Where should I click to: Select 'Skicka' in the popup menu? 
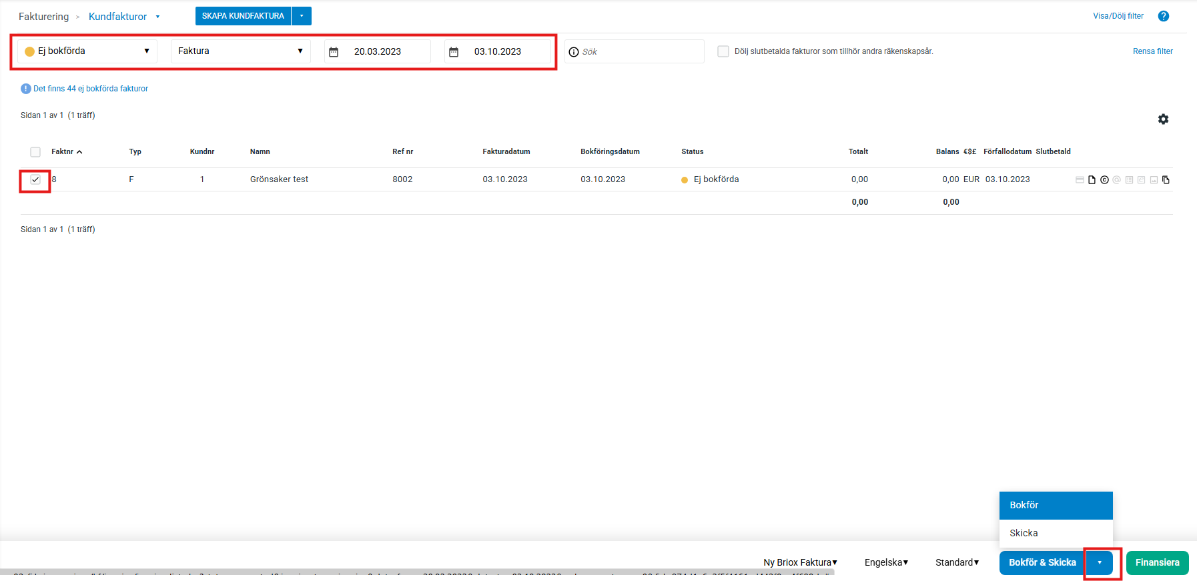[1055, 533]
